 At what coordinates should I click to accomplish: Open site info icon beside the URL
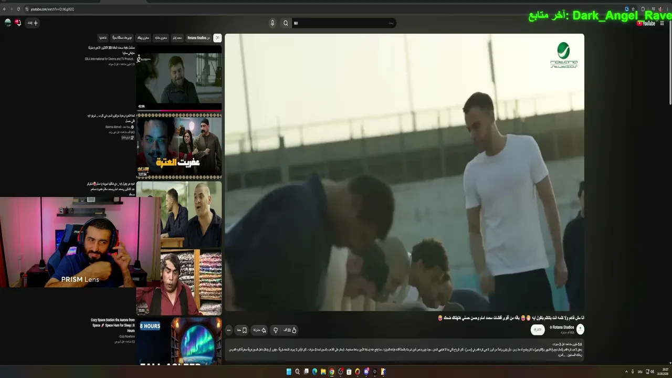(x=26, y=9)
